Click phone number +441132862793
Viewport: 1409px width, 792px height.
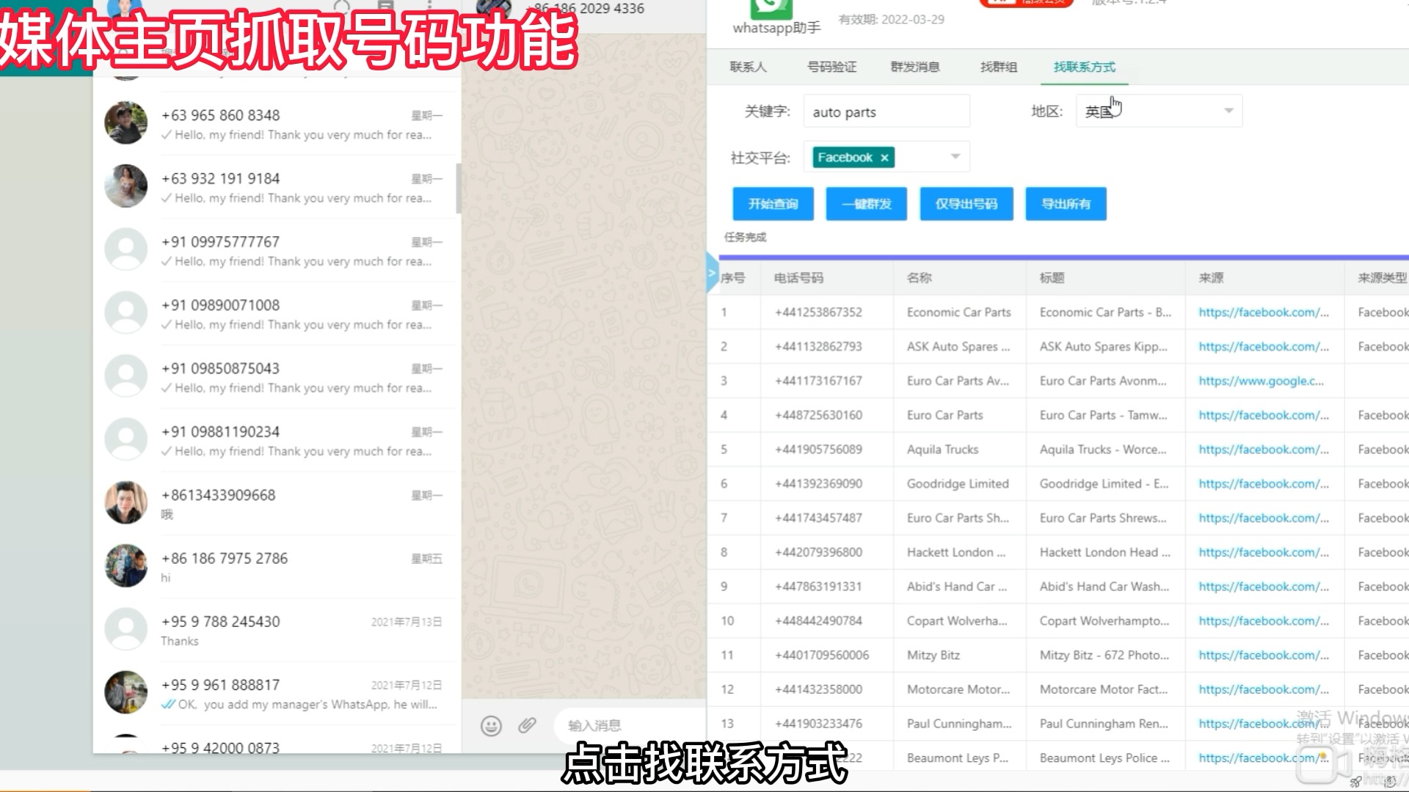tap(818, 347)
